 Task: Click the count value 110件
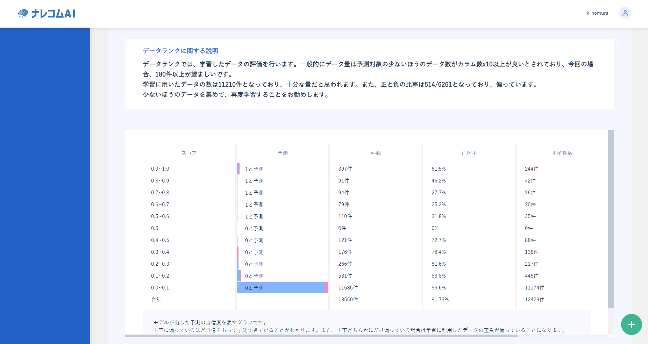[x=345, y=216]
